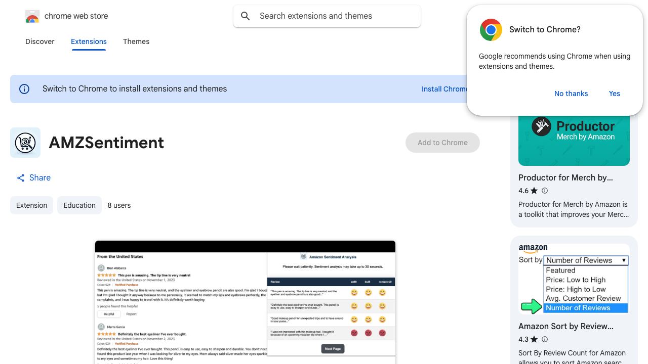Click the Add to Chrome button
The image size is (648, 364).
tap(442, 143)
